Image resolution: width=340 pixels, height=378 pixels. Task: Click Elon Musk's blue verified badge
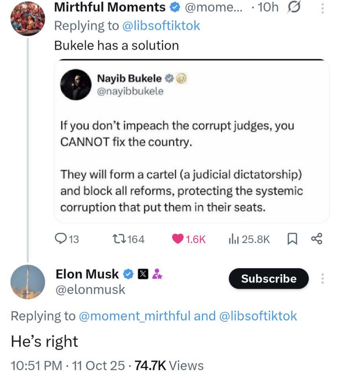point(128,274)
